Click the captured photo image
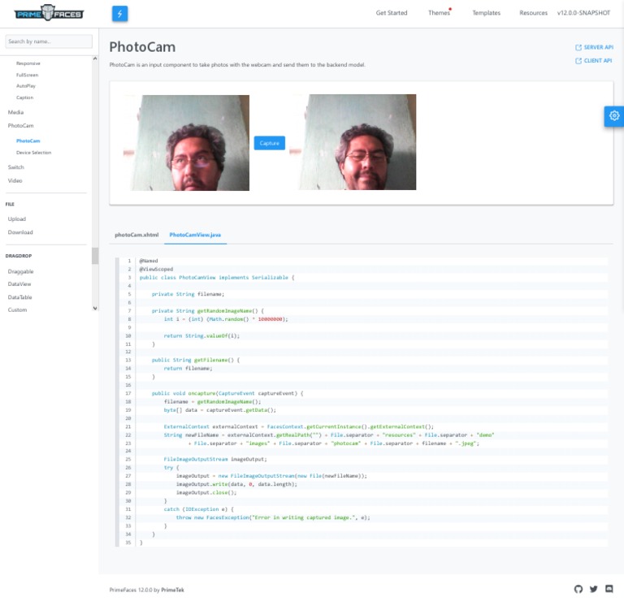Screen dimensions: 624x606 pos(353,142)
